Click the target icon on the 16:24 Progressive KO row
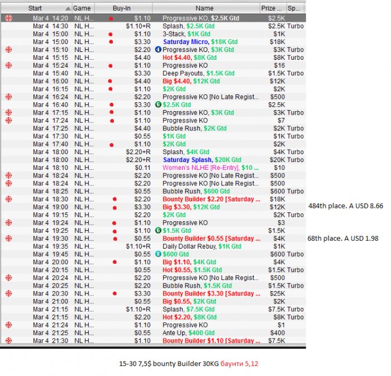Viewport: 391px width, 376px height. click(x=9, y=97)
